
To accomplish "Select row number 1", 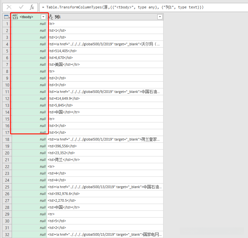I will click(7, 24).
